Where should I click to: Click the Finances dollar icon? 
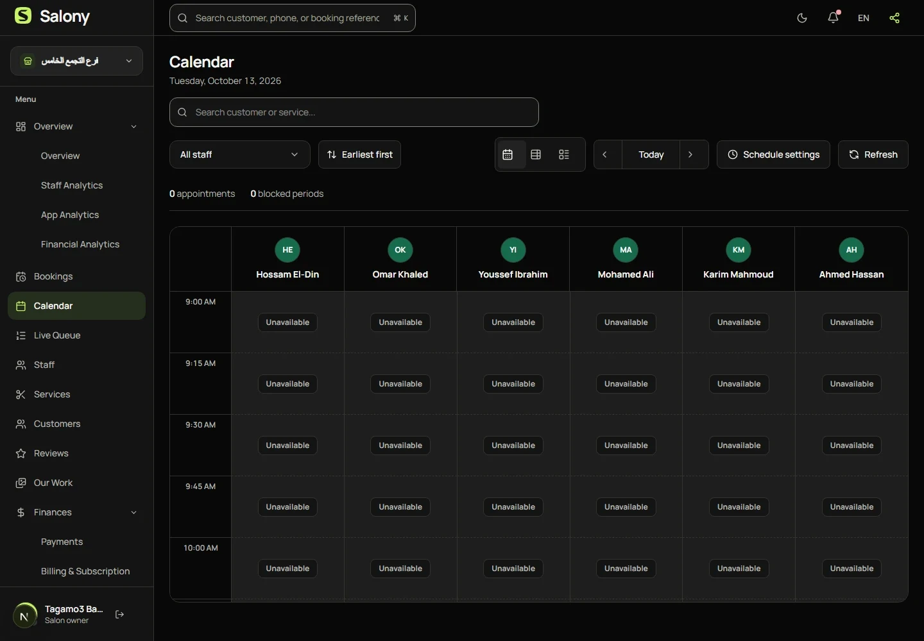click(x=21, y=513)
